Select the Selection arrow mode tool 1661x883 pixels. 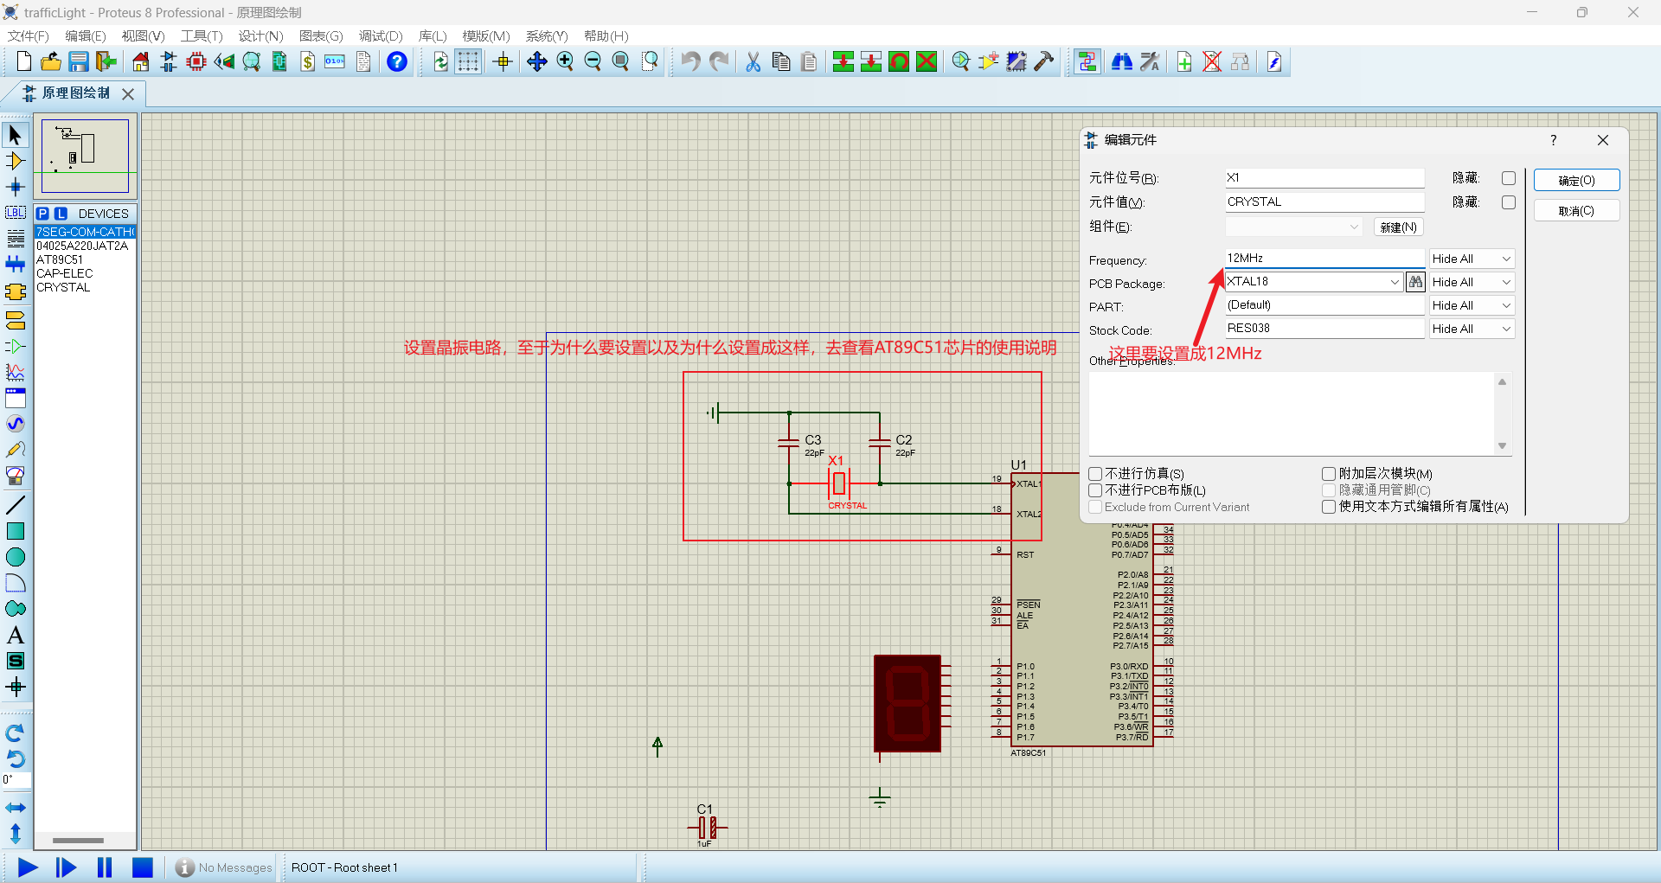pyautogui.click(x=15, y=135)
